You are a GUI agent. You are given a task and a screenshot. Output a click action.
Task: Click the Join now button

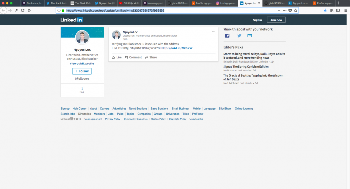coord(276,20)
